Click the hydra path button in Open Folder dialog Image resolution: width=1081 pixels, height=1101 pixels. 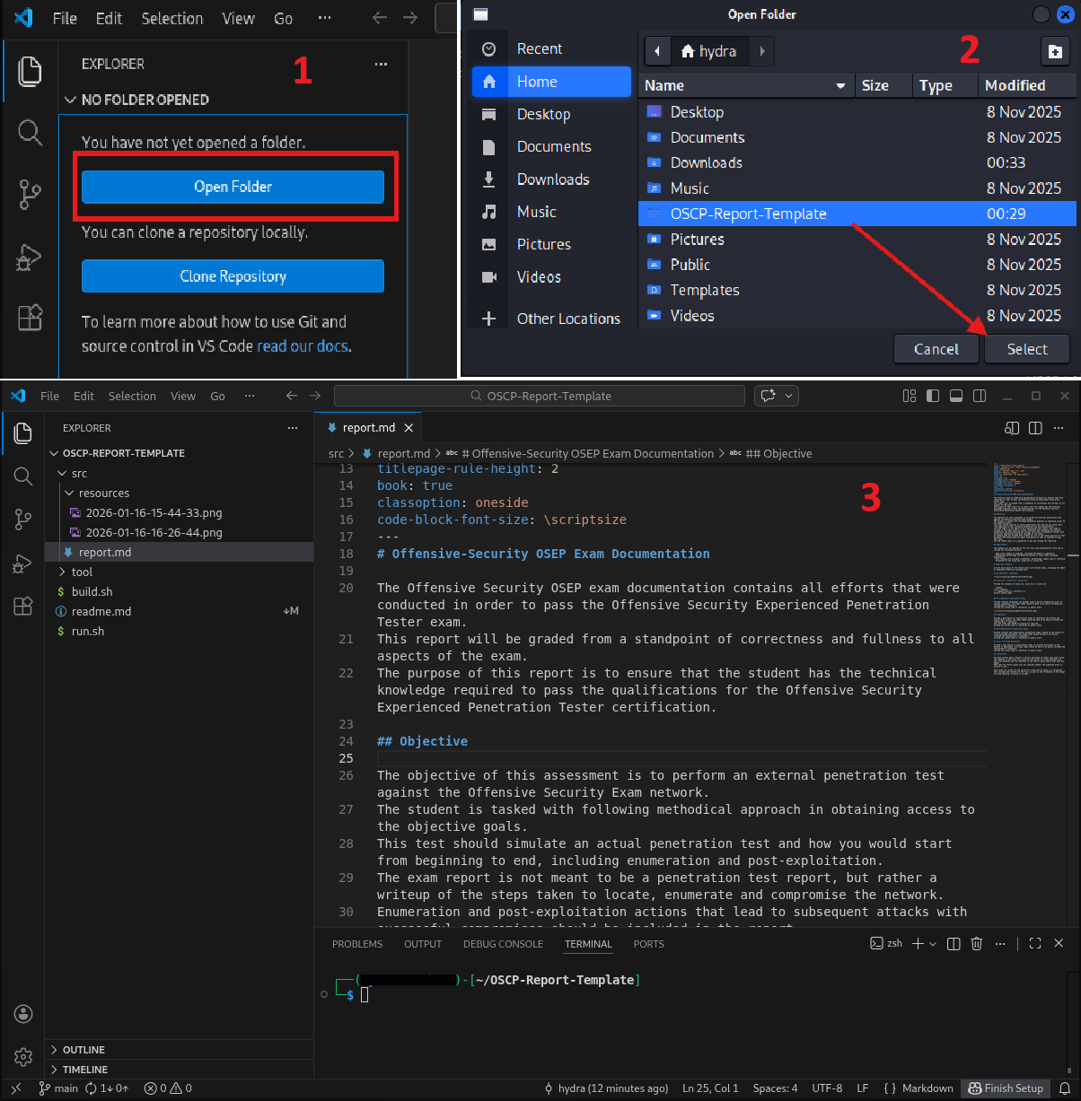click(708, 51)
